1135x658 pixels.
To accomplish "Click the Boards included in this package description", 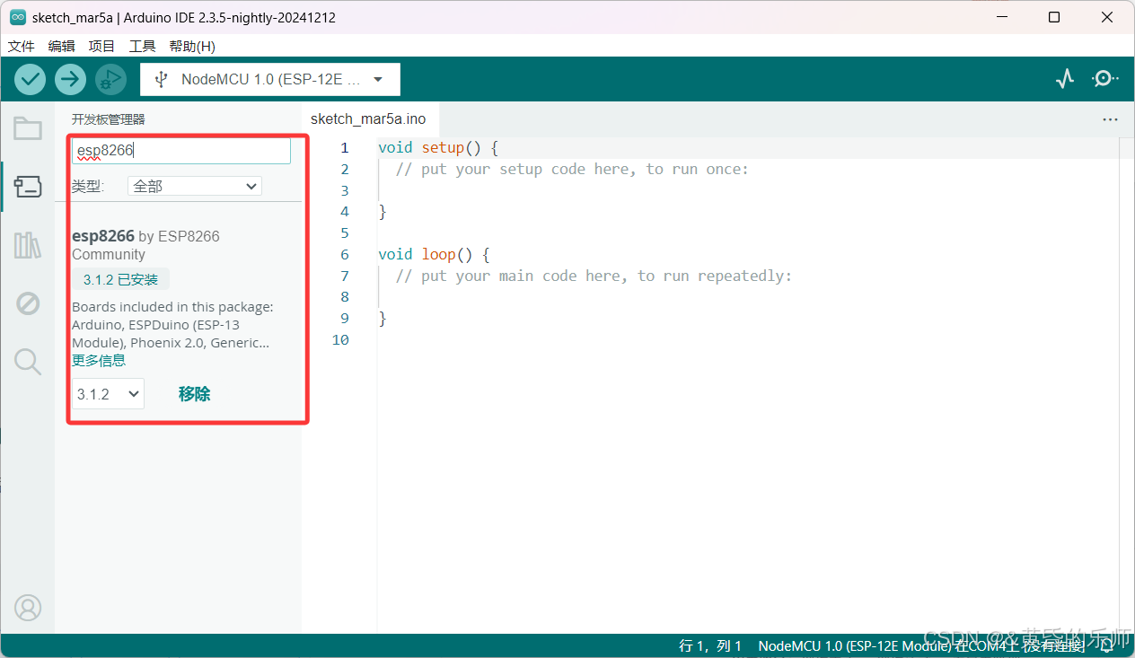I will click(x=172, y=325).
